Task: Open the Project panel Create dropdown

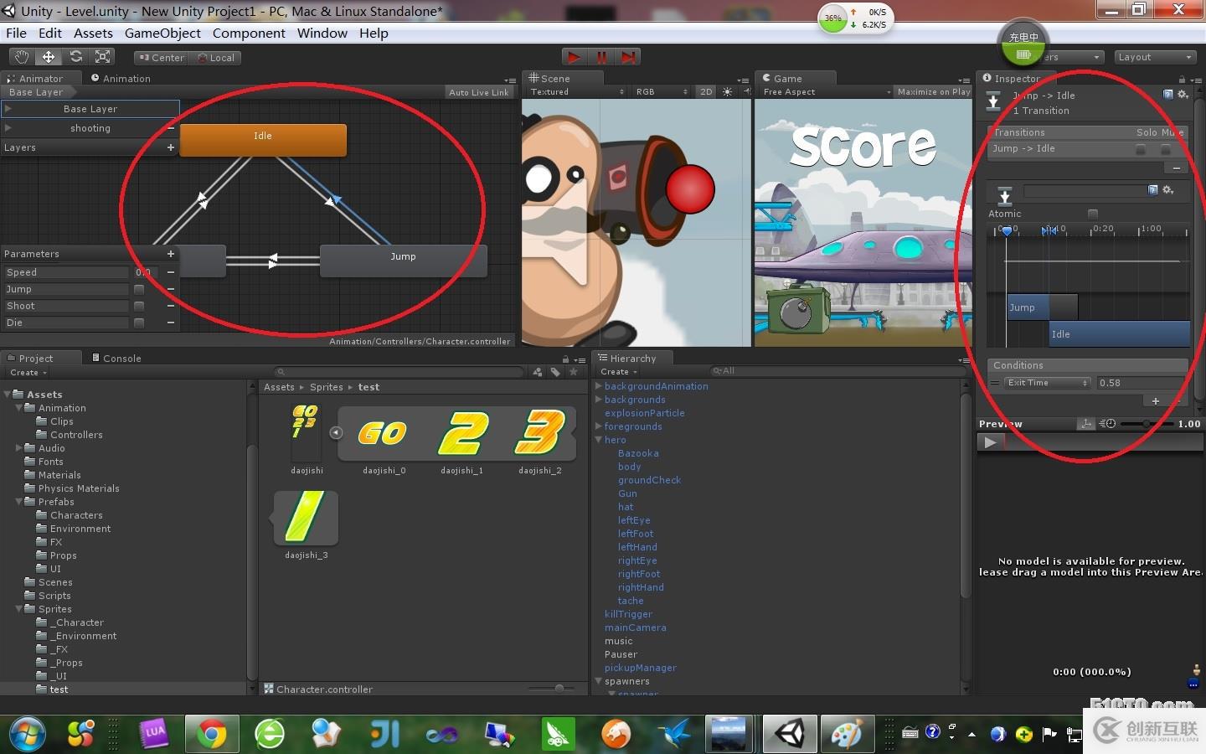Action: tap(28, 372)
